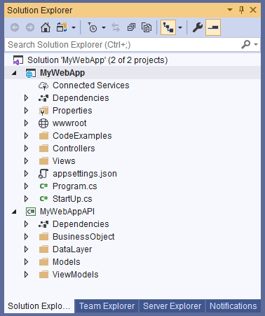Switch to Server Explorer tab
Viewport: 265px width, 316px height.
(x=172, y=306)
